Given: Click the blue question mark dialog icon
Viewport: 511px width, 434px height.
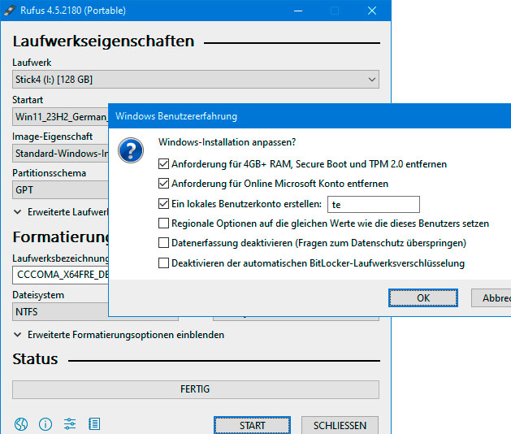Looking at the screenshot, I should tap(131, 150).
